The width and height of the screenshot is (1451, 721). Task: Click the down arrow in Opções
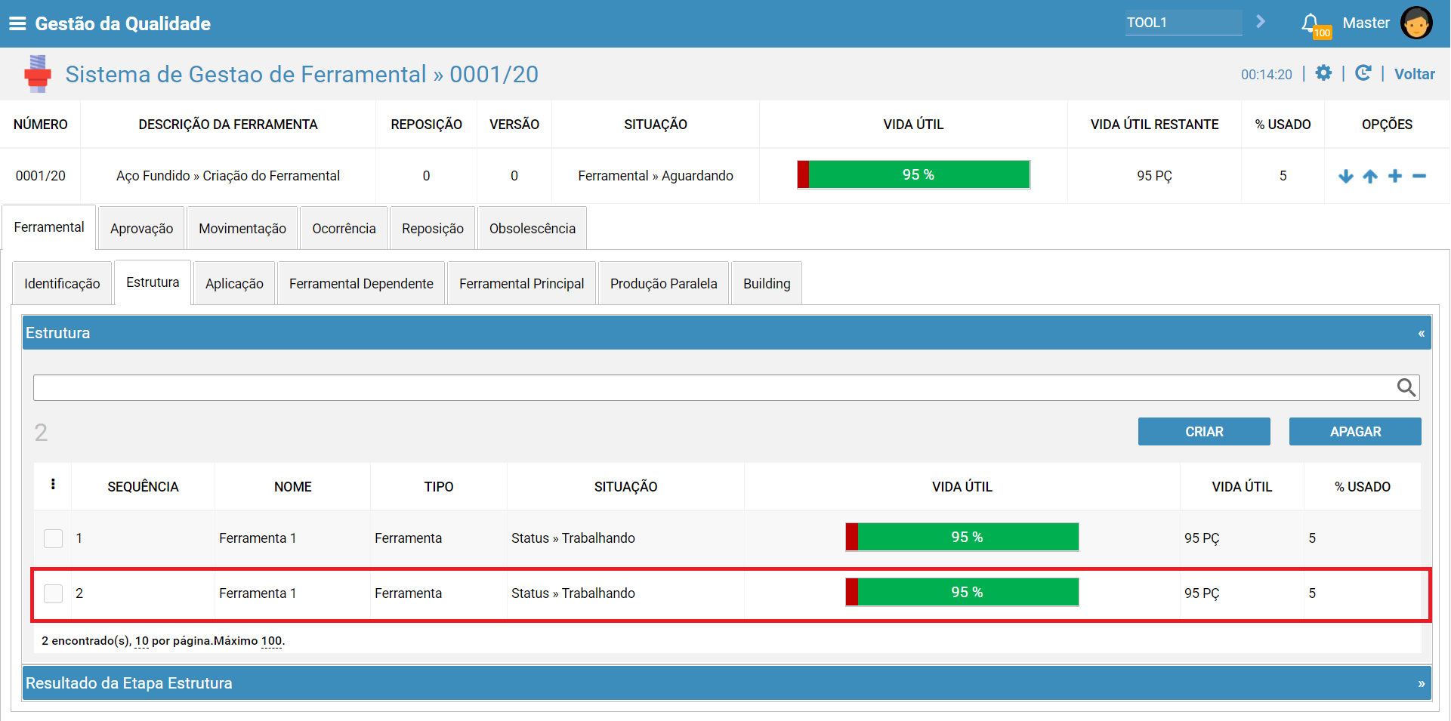click(x=1345, y=176)
